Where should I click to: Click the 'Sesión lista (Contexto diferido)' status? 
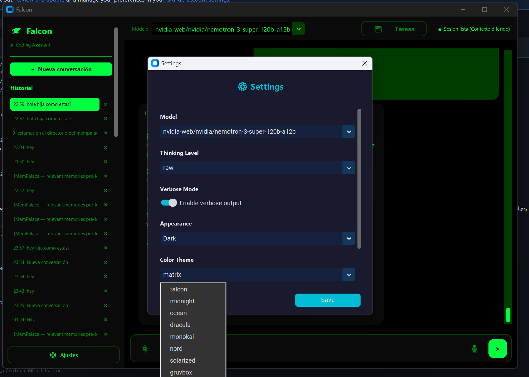tap(474, 29)
